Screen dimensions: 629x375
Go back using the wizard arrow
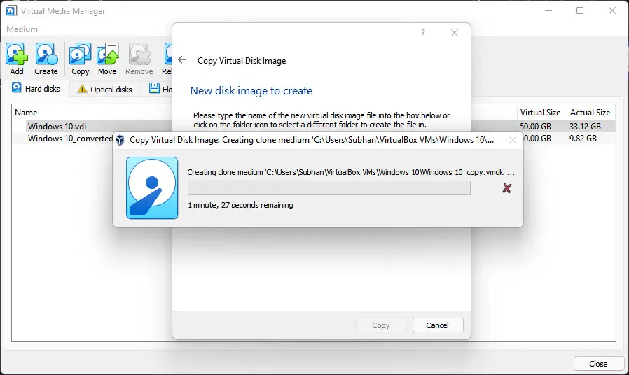coord(182,59)
